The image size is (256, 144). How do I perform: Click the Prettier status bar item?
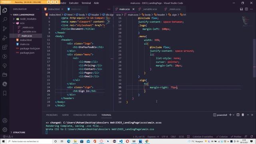click(x=236, y=137)
